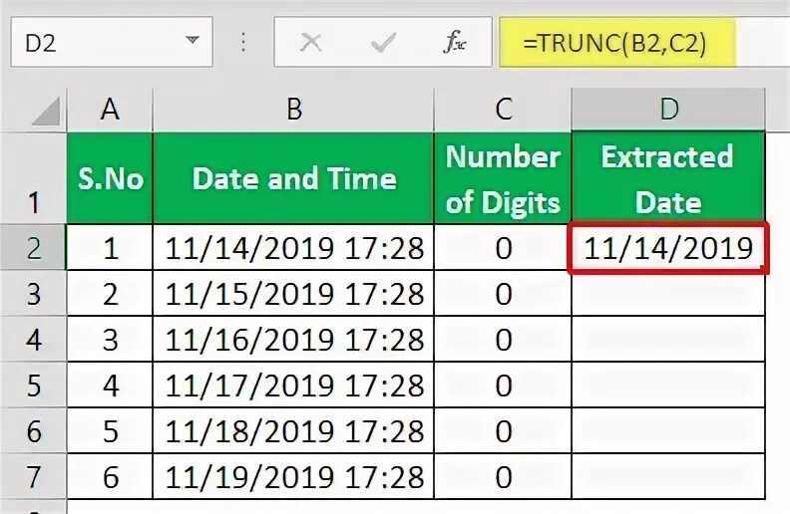Screen dimensions: 790x514
Task: Open the Name Box dropdown arrow
Action: tap(192, 43)
